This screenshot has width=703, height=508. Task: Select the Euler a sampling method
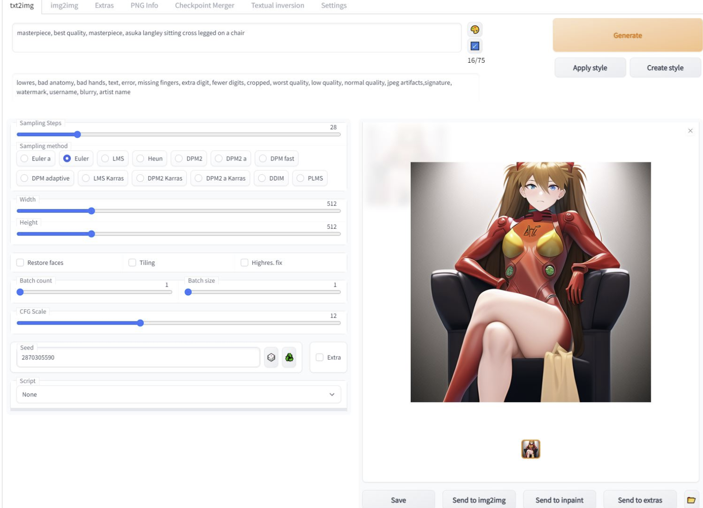point(36,159)
